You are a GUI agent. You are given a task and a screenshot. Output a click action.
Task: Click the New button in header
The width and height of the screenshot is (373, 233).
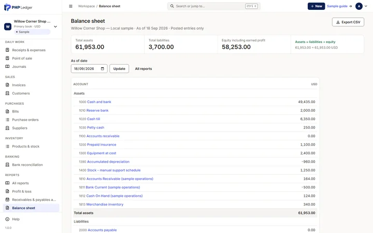tap(316, 6)
